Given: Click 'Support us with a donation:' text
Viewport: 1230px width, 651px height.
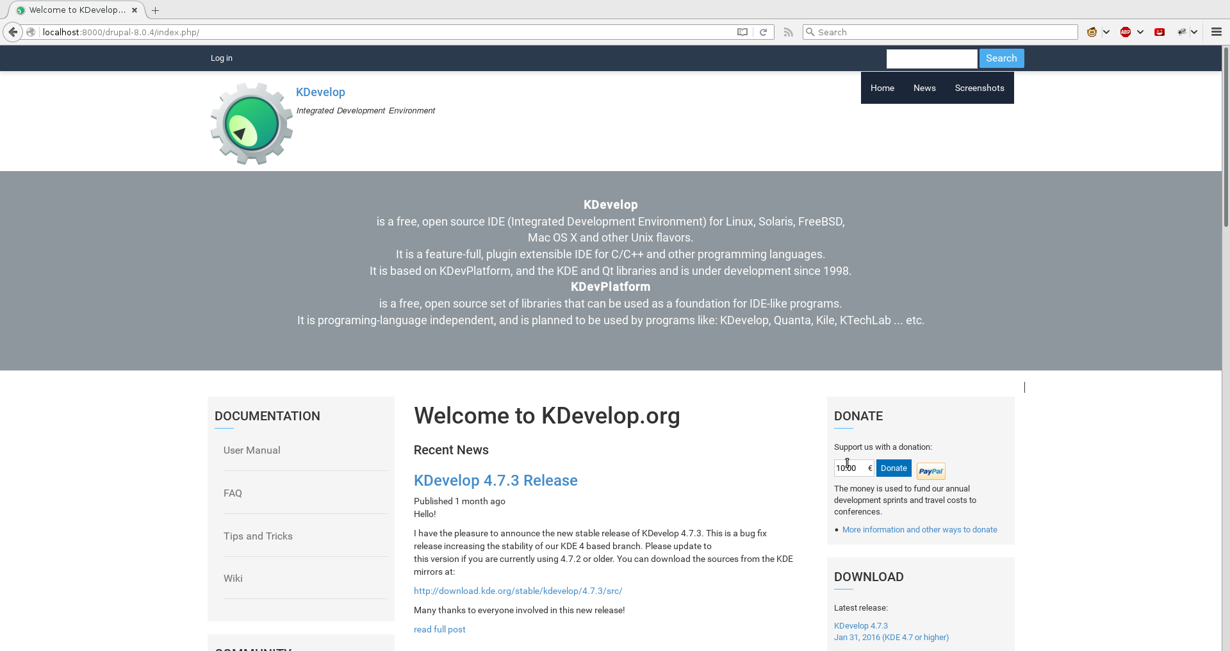Looking at the screenshot, I should point(883,447).
